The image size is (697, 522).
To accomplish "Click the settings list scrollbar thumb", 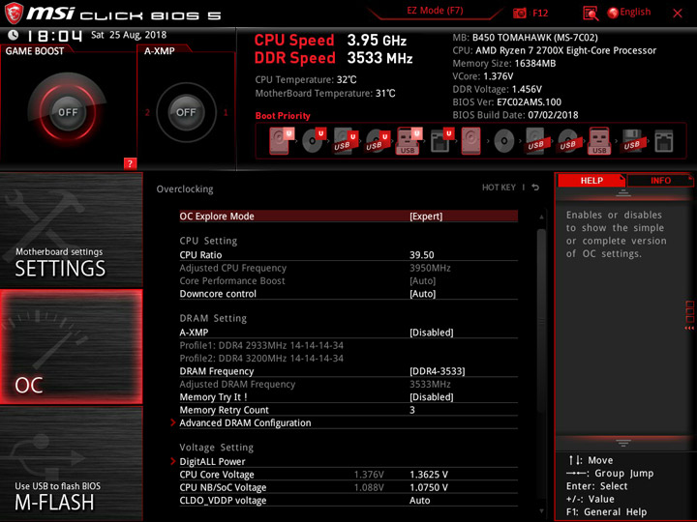I will tap(541, 321).
